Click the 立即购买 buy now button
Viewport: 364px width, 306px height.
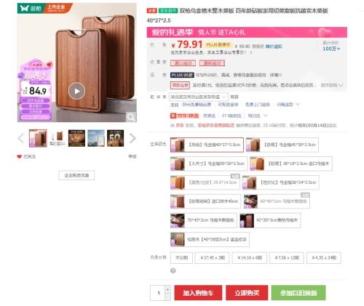pos(247,293)
